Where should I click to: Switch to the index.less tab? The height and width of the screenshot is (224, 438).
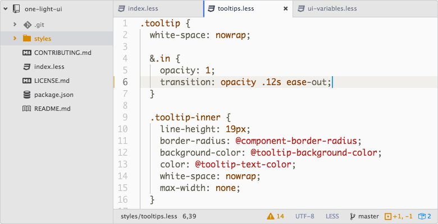(x=143, y=9)
